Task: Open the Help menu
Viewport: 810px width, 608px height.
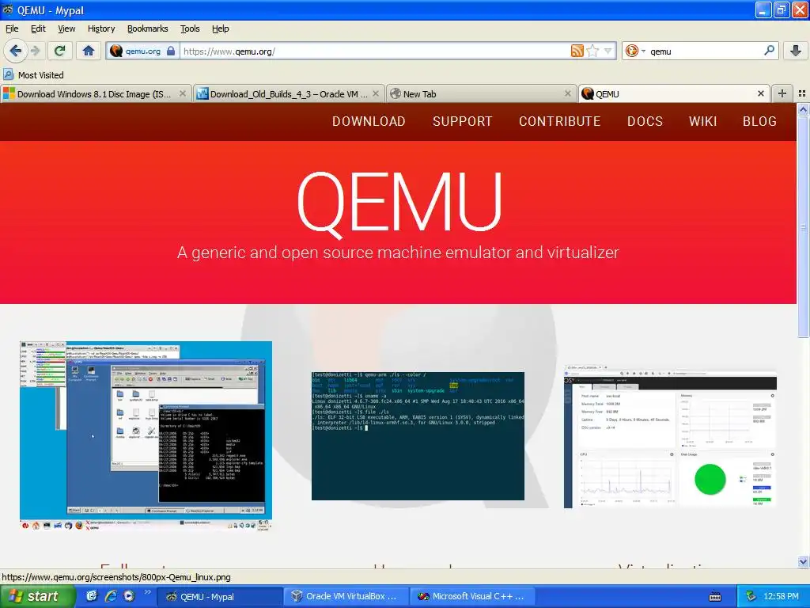Action: click(x=220, y=28)
